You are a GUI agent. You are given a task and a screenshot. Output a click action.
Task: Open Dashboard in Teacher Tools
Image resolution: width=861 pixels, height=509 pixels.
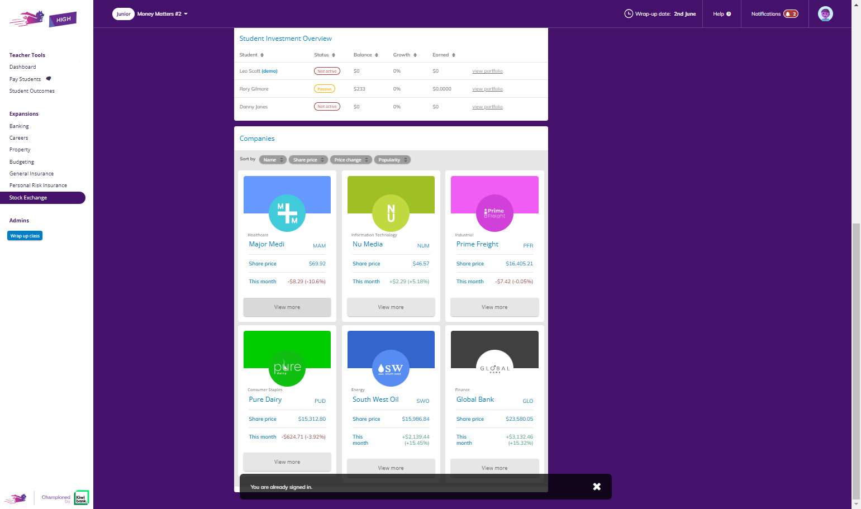click(x=23, y=67)
